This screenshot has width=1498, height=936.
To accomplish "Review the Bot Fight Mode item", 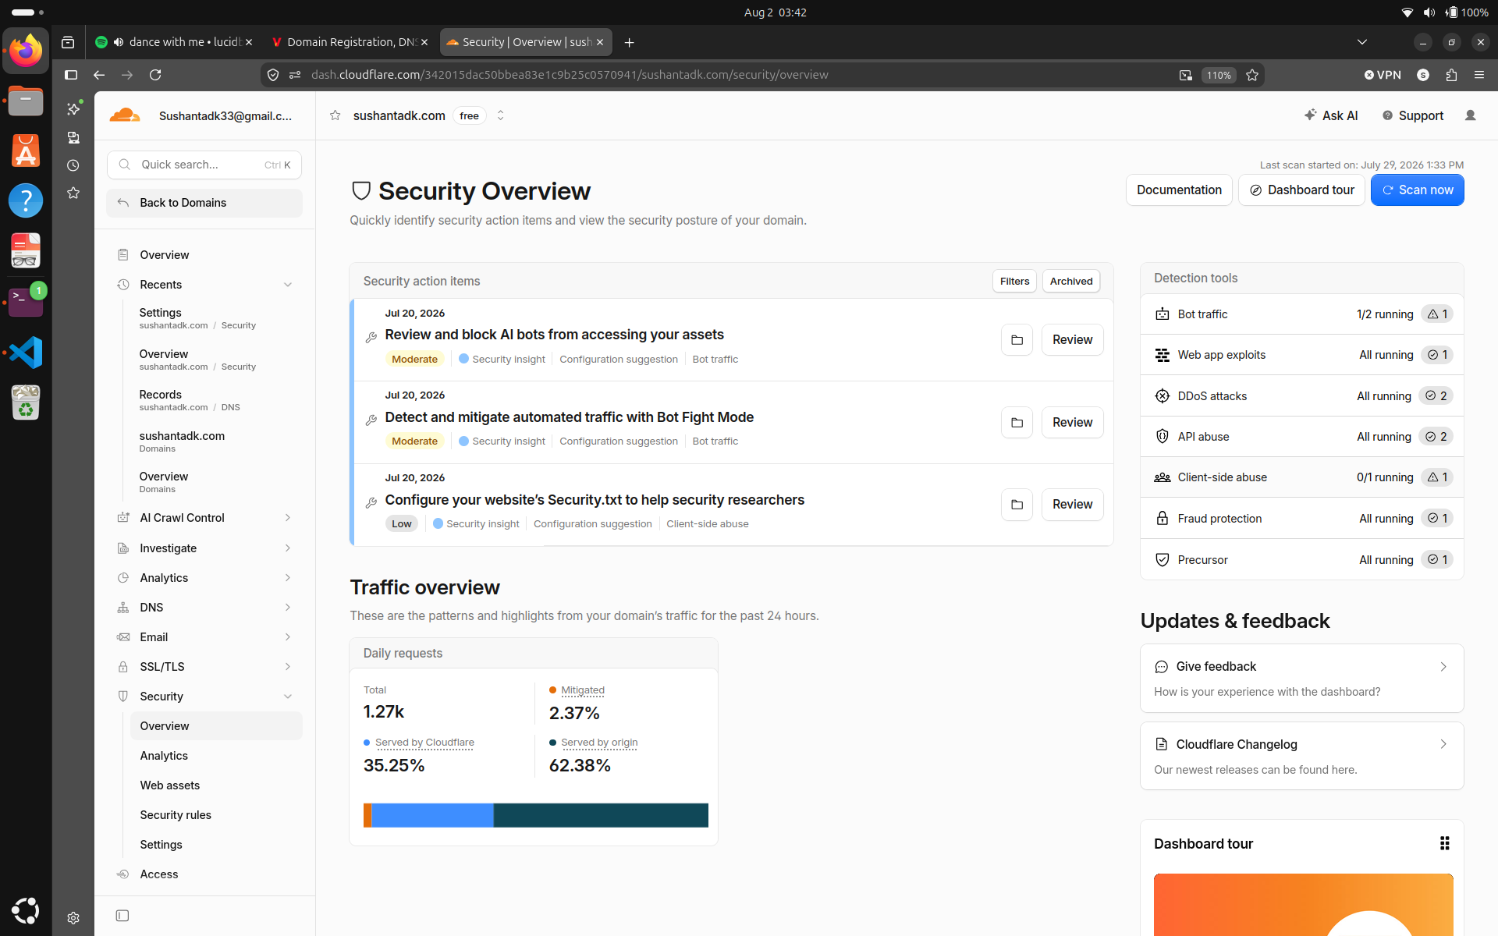I will click(1072, 423).
